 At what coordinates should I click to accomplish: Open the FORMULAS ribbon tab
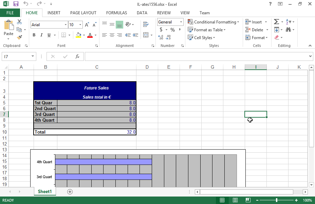116,13
